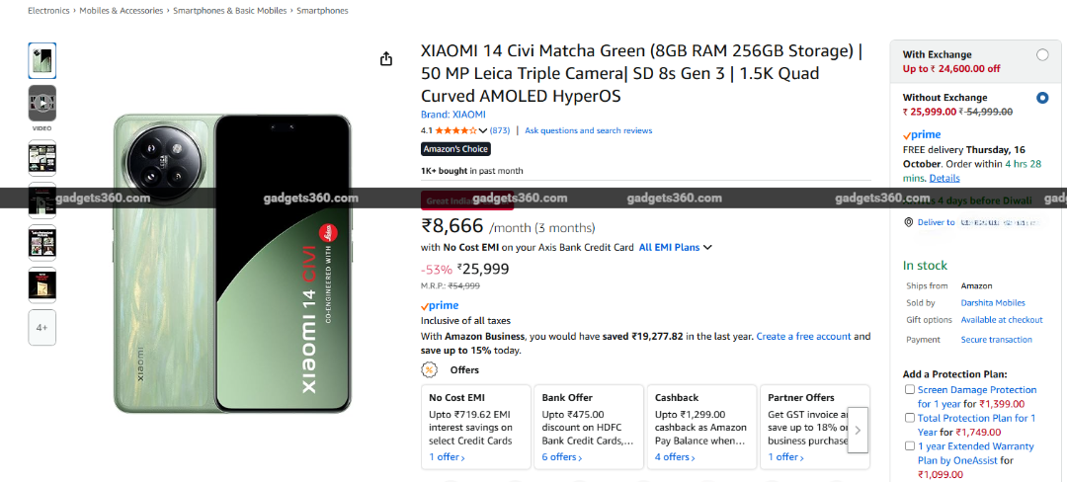Image resolution: width=1067 pixels, height=482 pixels.
Task: Check Screen Damage Protection plan box
Action: pos(910,390)
